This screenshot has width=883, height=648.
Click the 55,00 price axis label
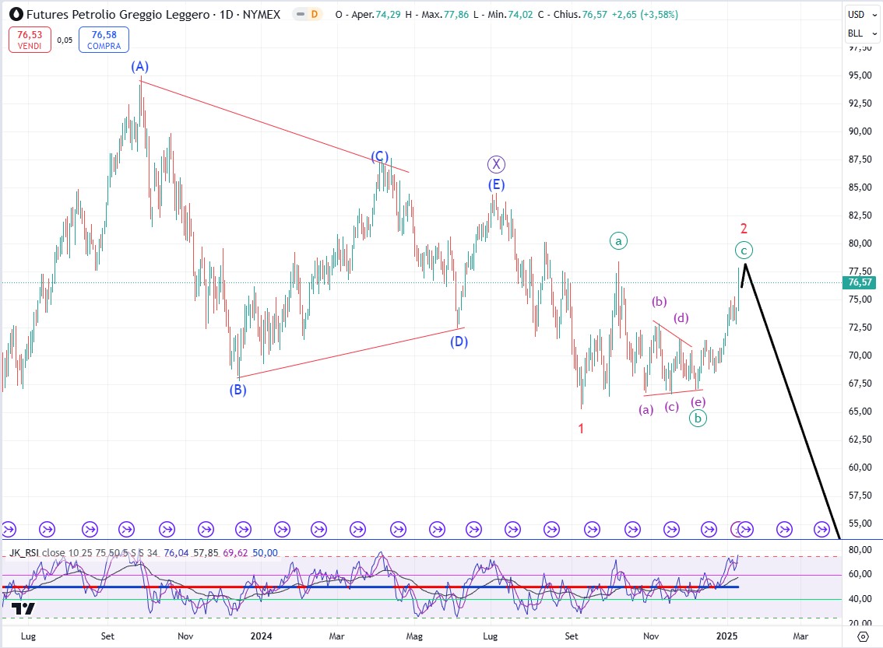click(860, 523)
